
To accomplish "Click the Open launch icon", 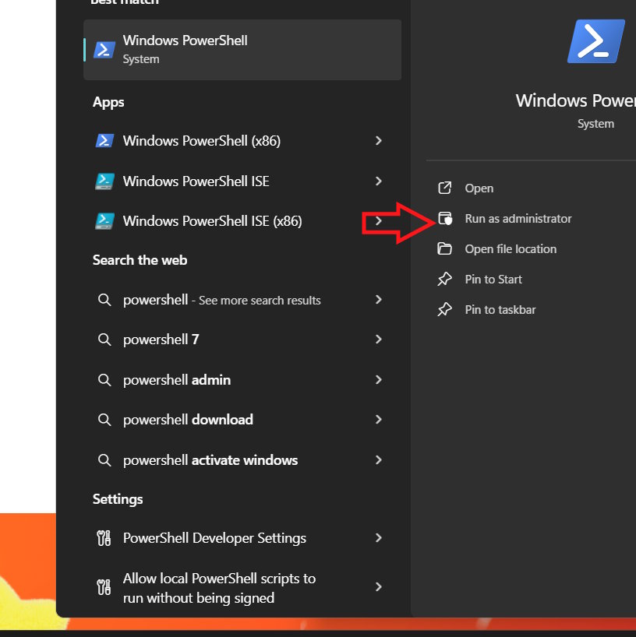I will coord(446,188).
